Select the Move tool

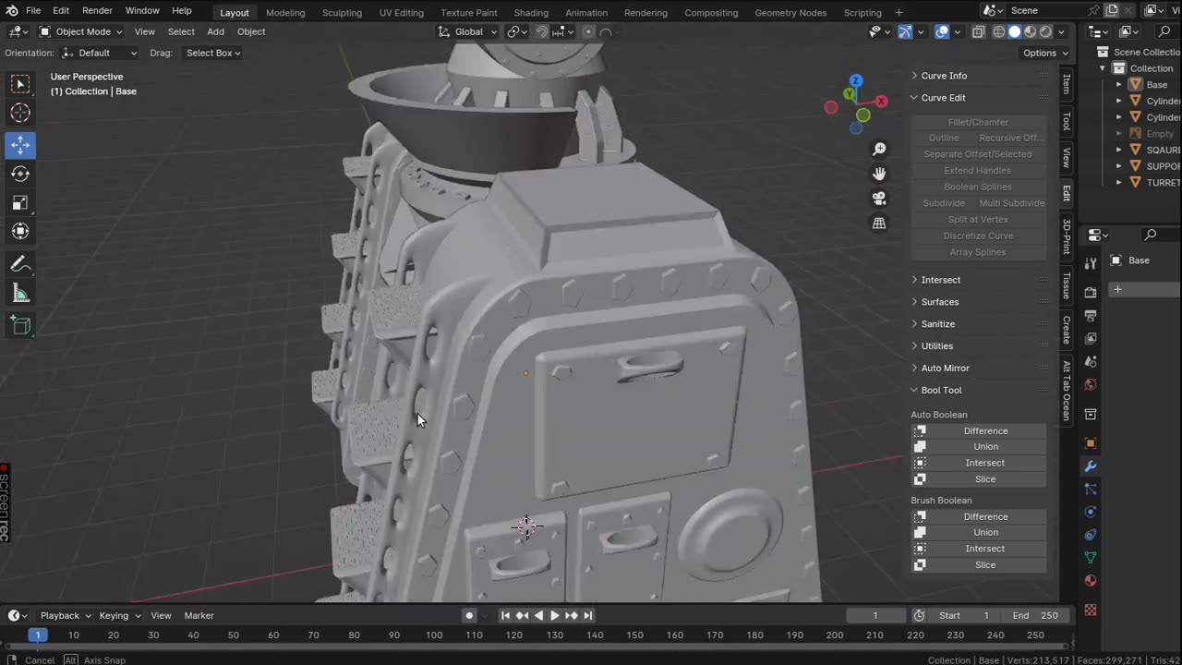point(20,145)
